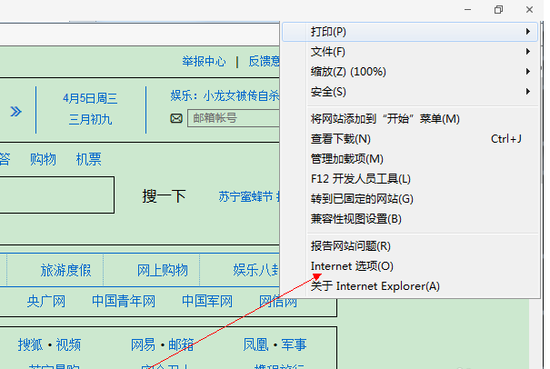The image size is (550, 369).
Task: Switch to the 机票 search tab
Action: 89,159
